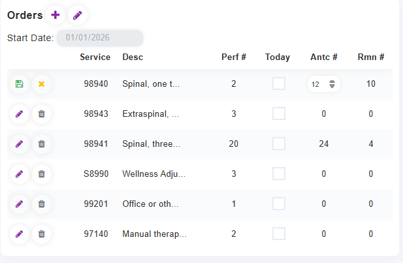Cancel editing row 98940 with yellow X
Viewport: 403px width, 263px height.
[x=42, y=84]
